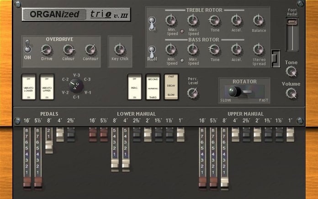Click the master Volume knob
Viewport: 318px width, 199px height.
pos(291,93)
